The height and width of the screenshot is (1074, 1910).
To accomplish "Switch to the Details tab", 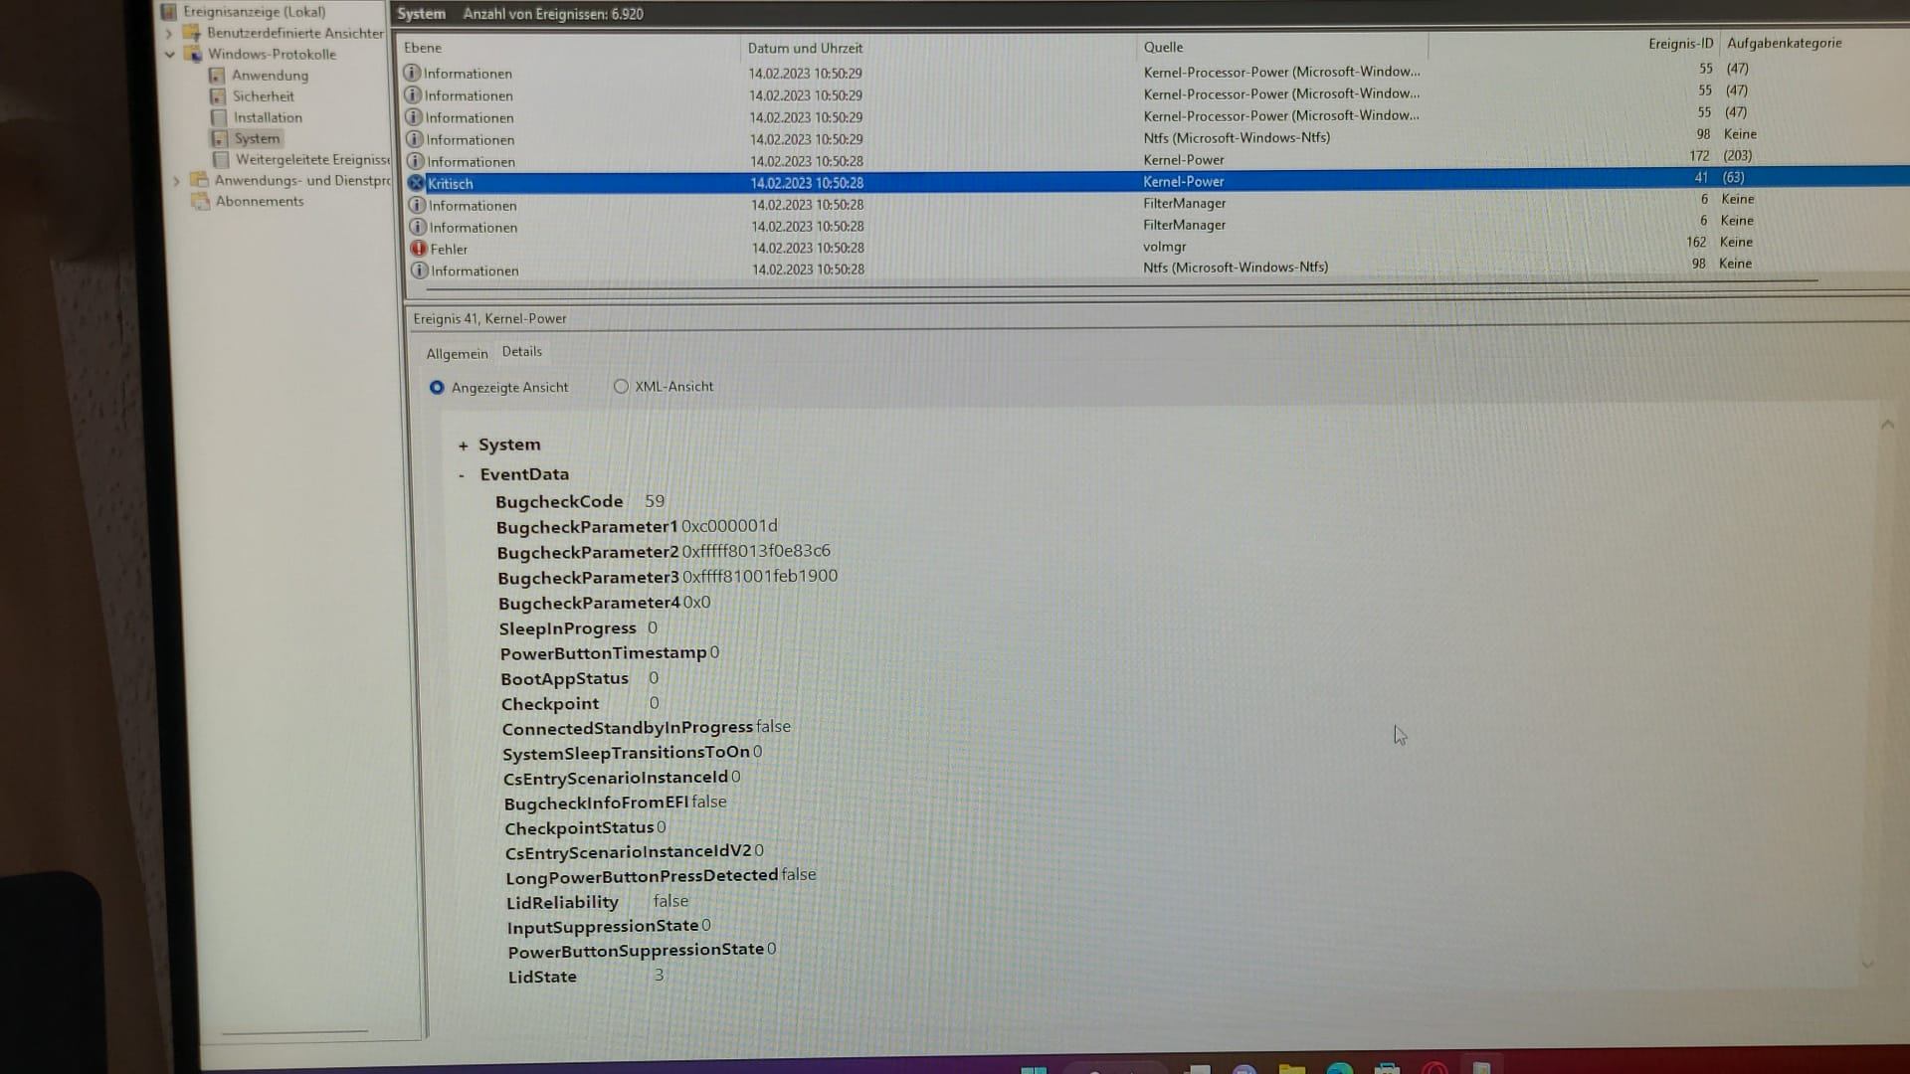I will (521, 351).
